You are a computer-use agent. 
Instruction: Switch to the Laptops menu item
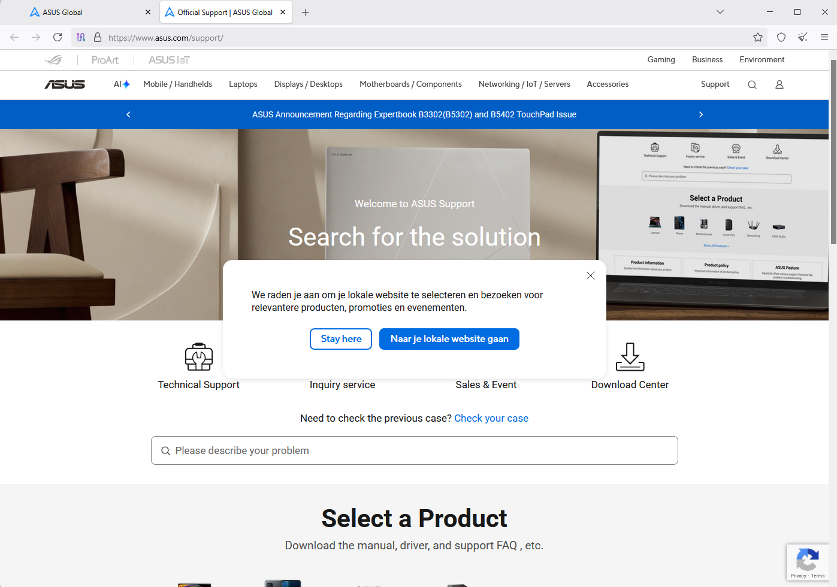point(243,84)
